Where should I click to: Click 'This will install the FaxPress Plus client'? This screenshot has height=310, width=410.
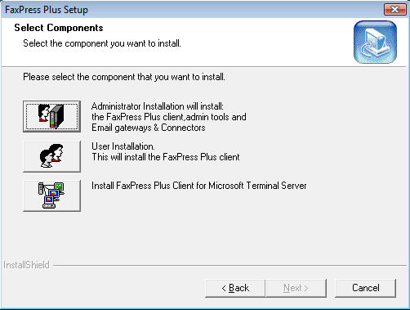click(x=166, y=157)
